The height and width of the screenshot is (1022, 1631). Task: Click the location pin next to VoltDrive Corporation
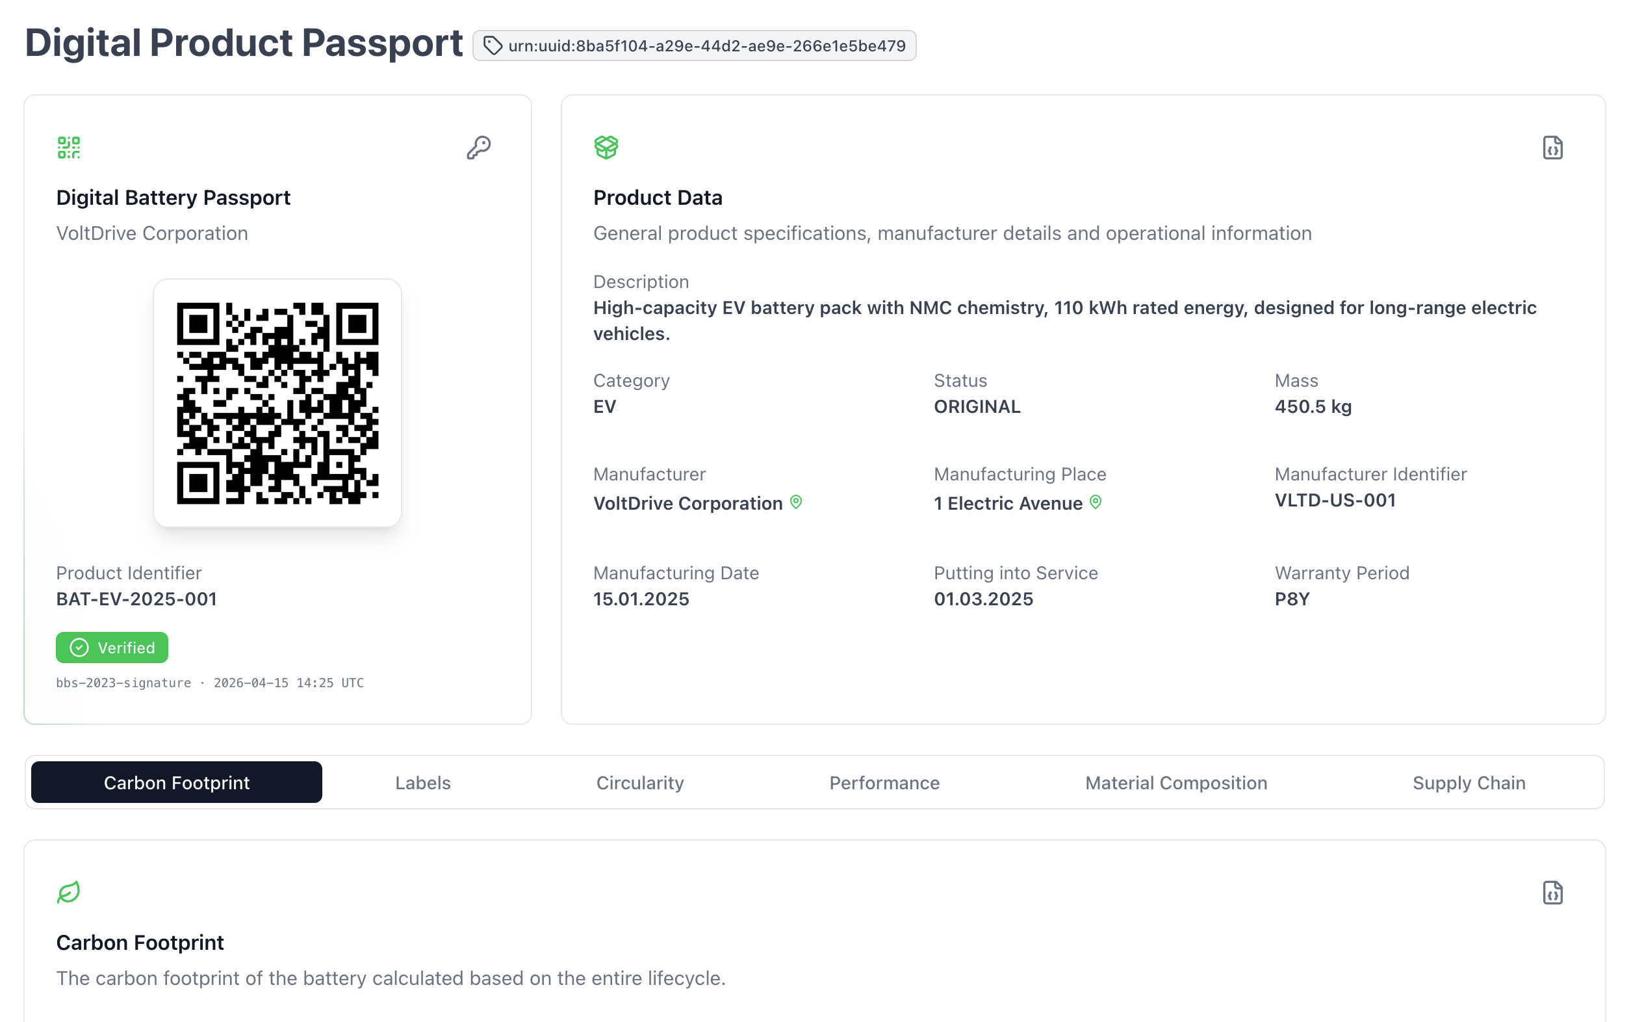pyautogui.click(x=796, y=502)
